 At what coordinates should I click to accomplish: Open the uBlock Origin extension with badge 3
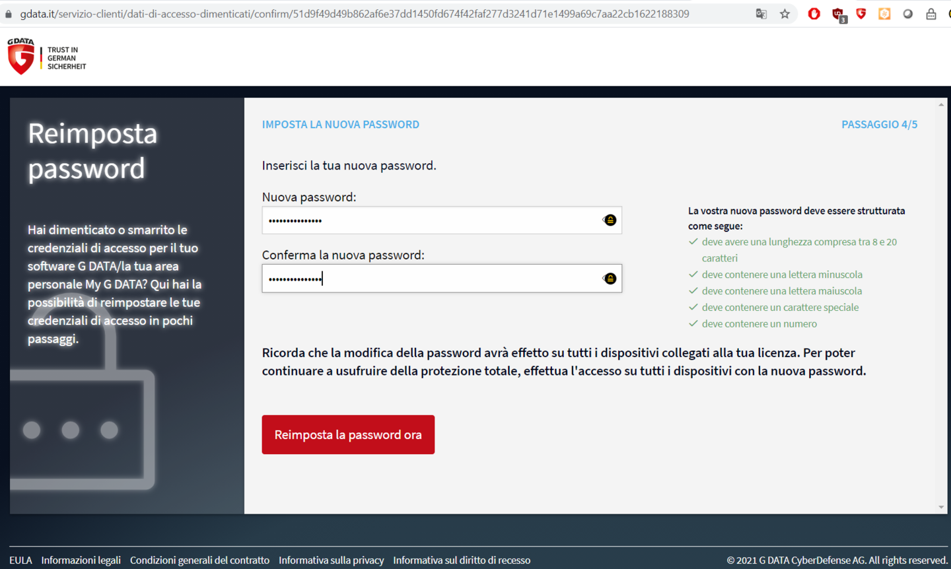click(x=839, y=15)
